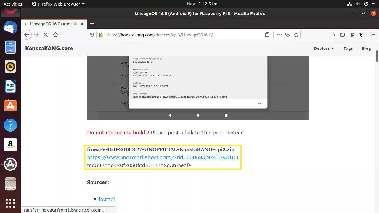Screen dimensions: 379x213
Task: Open the Blog page
Action: (x=366, y=48)
